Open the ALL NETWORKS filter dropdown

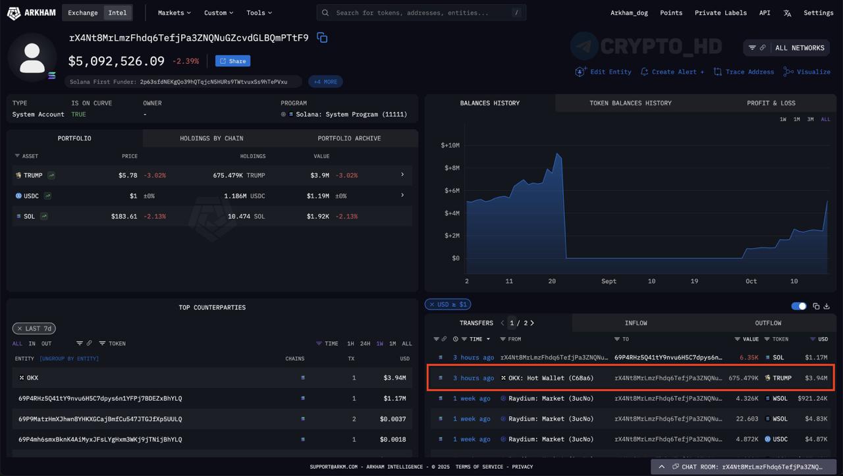(788, 47)
